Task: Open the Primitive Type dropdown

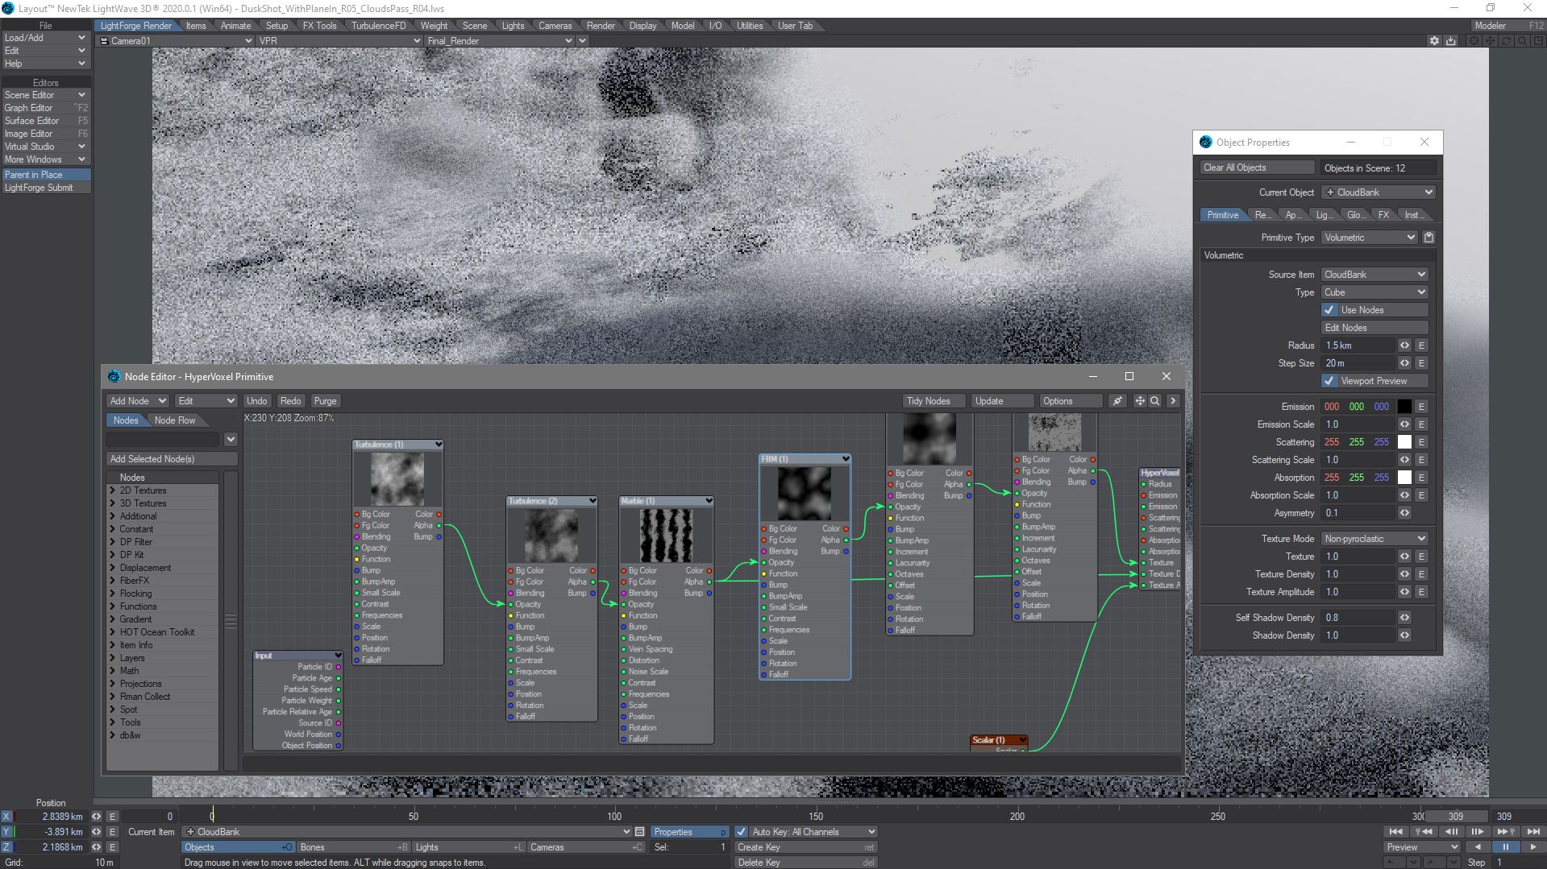Action: click(x=1369, y=238)
